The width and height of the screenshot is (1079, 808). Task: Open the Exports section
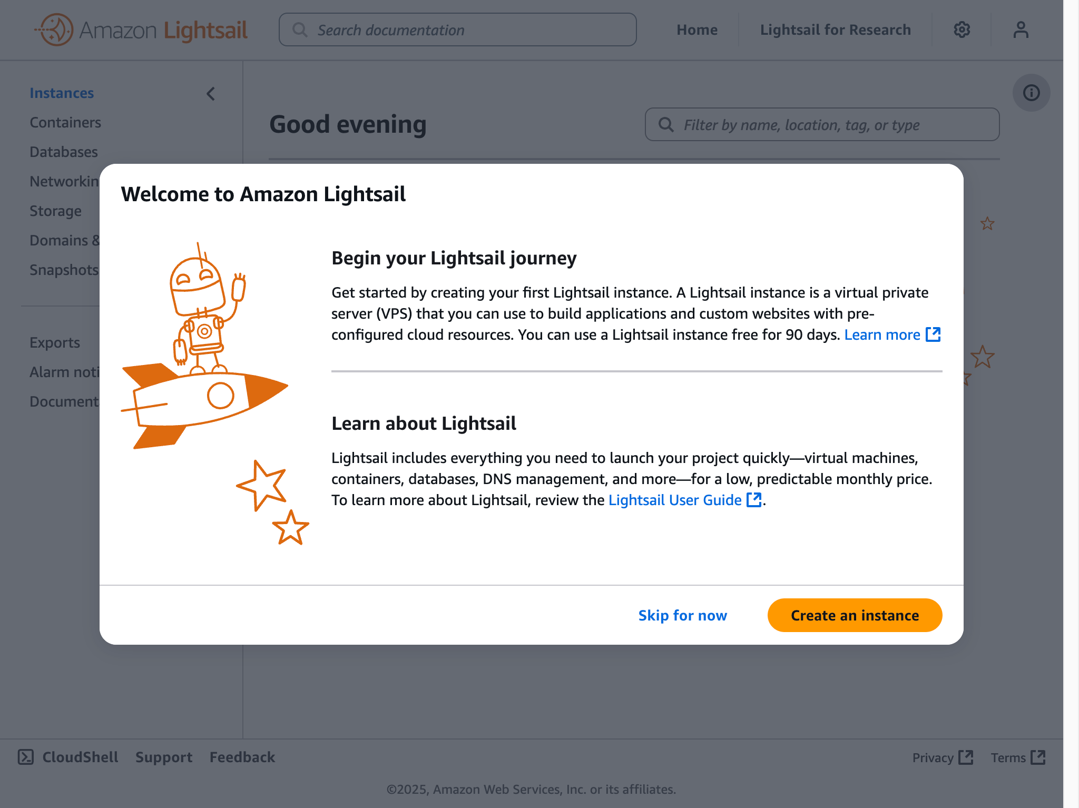[x=55, y=342]
